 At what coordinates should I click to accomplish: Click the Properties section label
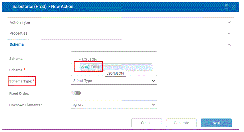(x=18, y=33)
